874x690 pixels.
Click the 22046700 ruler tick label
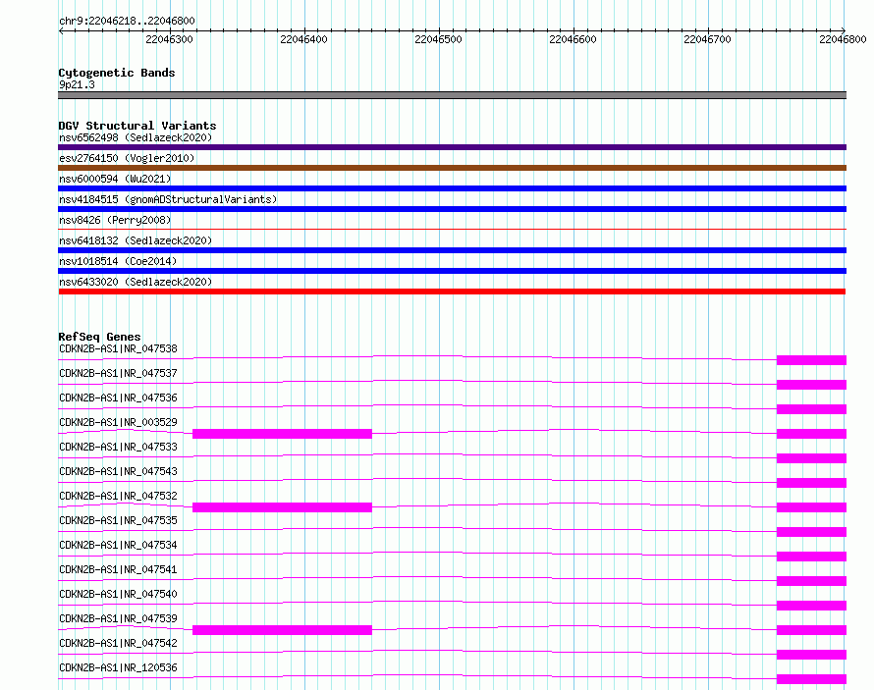click(707, 39)
